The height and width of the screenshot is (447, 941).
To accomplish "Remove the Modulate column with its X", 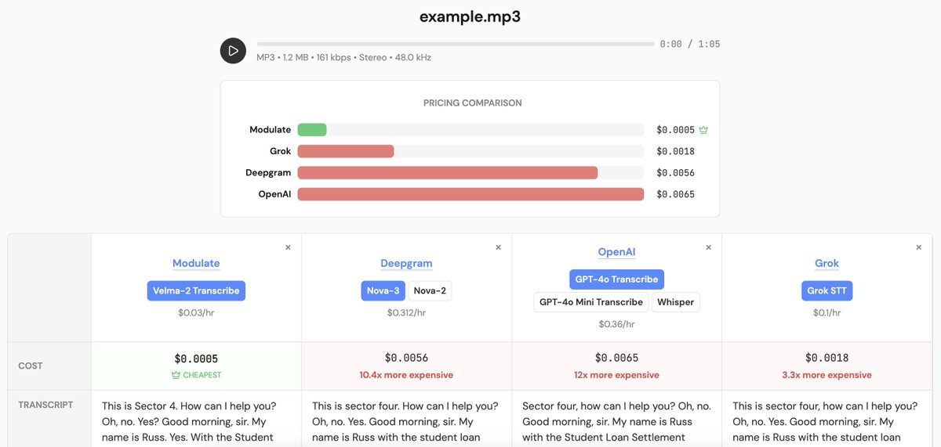I will 288,247.
